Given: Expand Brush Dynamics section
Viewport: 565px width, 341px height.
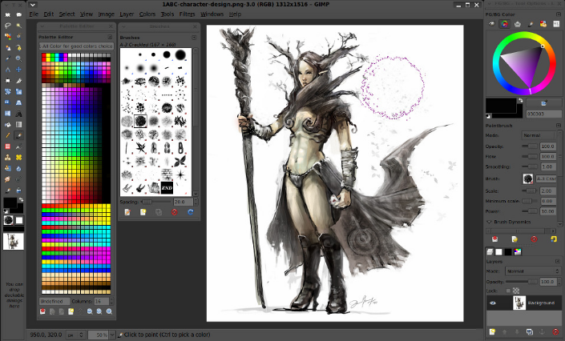Looking at the screenshot, I should [489, 222].
